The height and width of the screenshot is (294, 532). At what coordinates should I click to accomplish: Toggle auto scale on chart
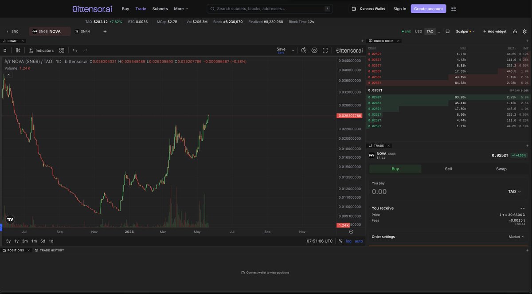(x=359, y=241)
